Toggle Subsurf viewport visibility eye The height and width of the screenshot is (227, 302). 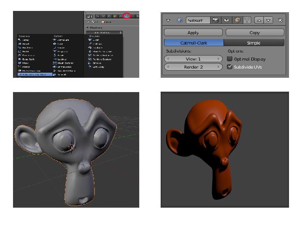[x=226, y=20]
